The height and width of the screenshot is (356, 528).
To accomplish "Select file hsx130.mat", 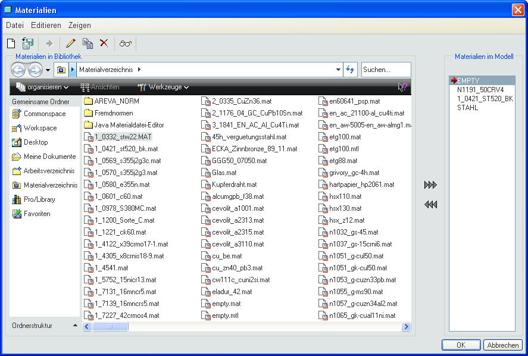I will pyautogui.click(x=340, y=208).
